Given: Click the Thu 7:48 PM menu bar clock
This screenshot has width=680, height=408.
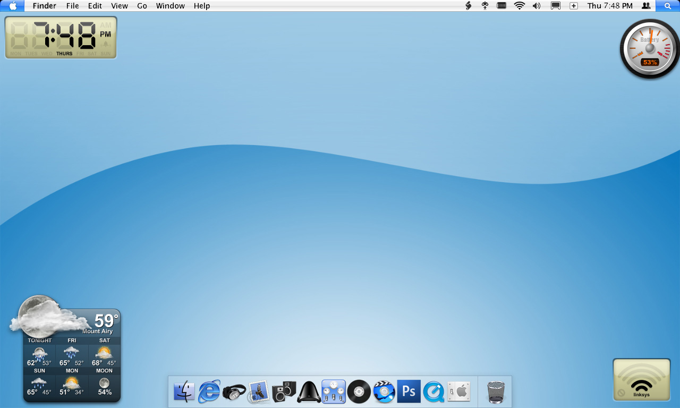Looking at the screenshot, I should coord(610,6).
